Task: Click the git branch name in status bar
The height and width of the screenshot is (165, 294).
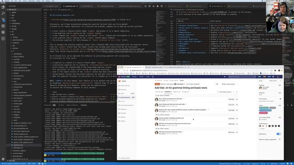Action: pyautogui.click(x=13, y=164)
